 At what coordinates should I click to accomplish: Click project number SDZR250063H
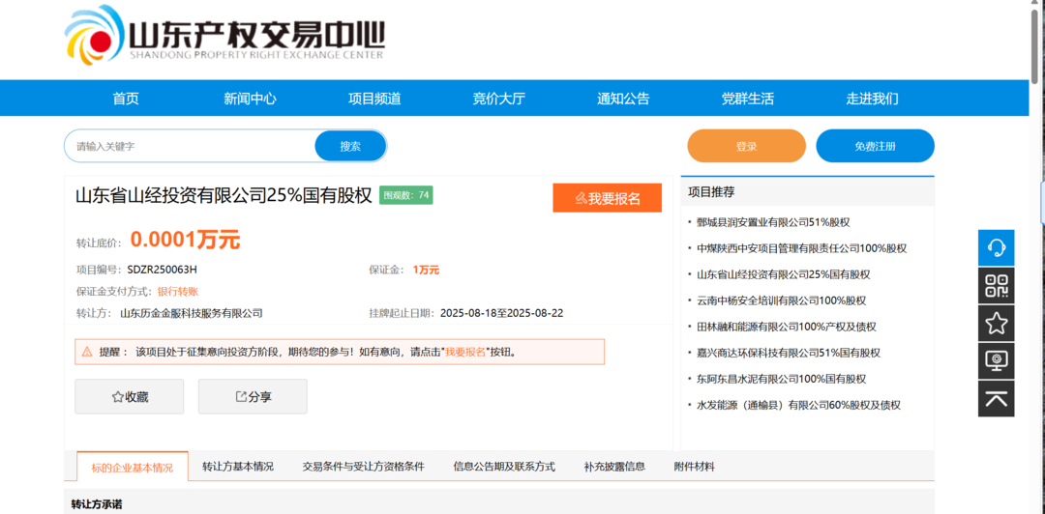162,270
